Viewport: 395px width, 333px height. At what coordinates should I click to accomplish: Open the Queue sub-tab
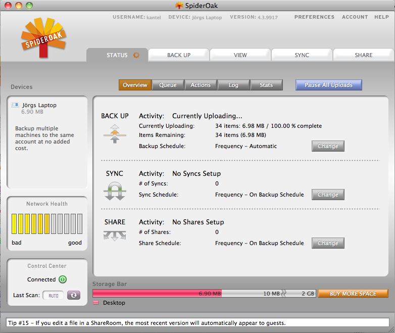pyautogui.click(x=168, y=85)
